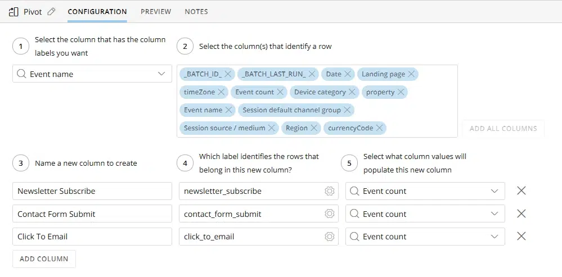Delete the Newsletter Subscribe column row

pos(521,190)
